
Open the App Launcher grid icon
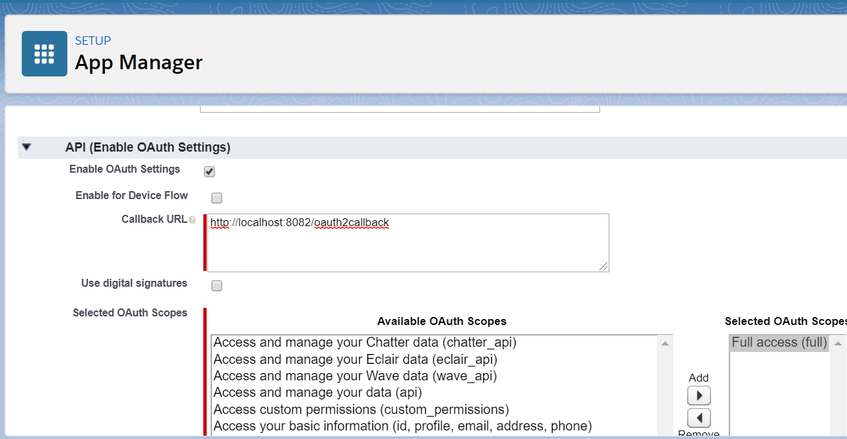coord(44,53)
